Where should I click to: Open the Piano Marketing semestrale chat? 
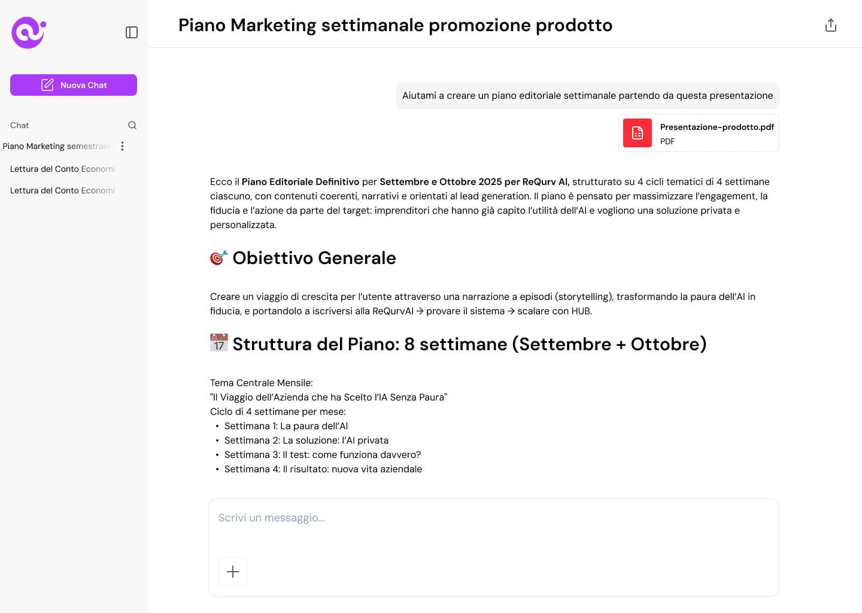[56, 146]
